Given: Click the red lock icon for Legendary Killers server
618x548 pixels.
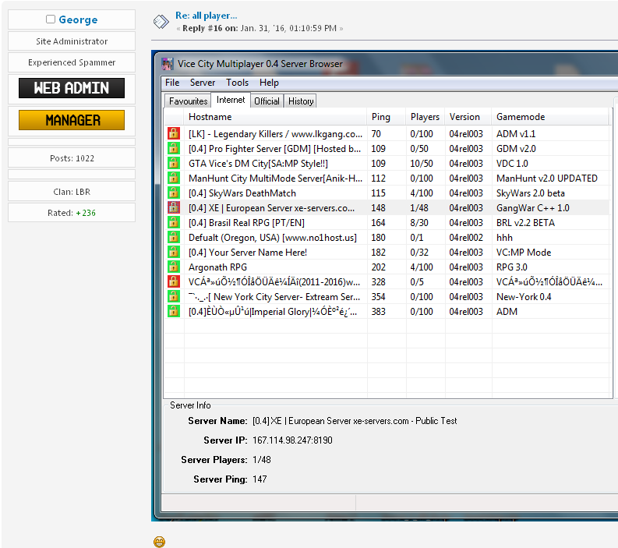Looking at the screenshot, I should (174, 133).
